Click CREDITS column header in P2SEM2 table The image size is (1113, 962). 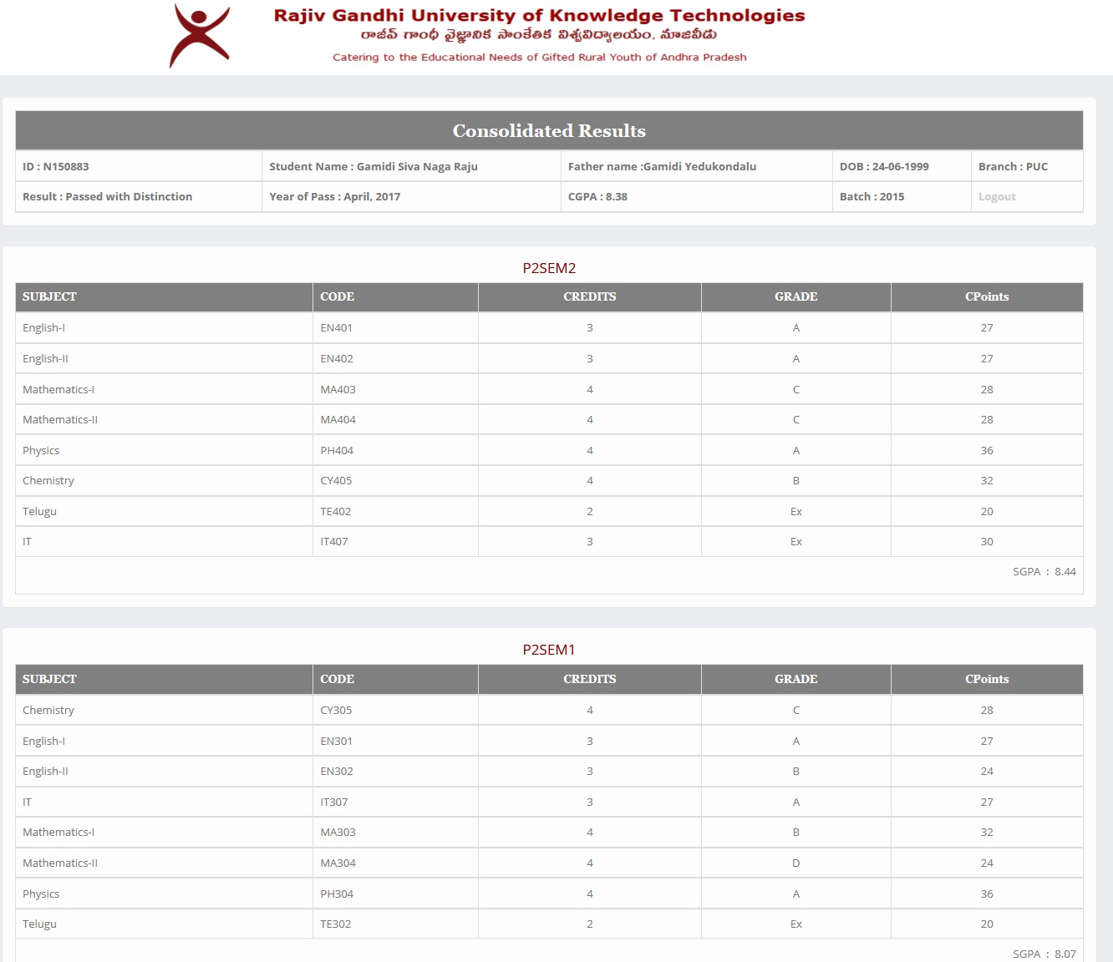tap(590, 297)
